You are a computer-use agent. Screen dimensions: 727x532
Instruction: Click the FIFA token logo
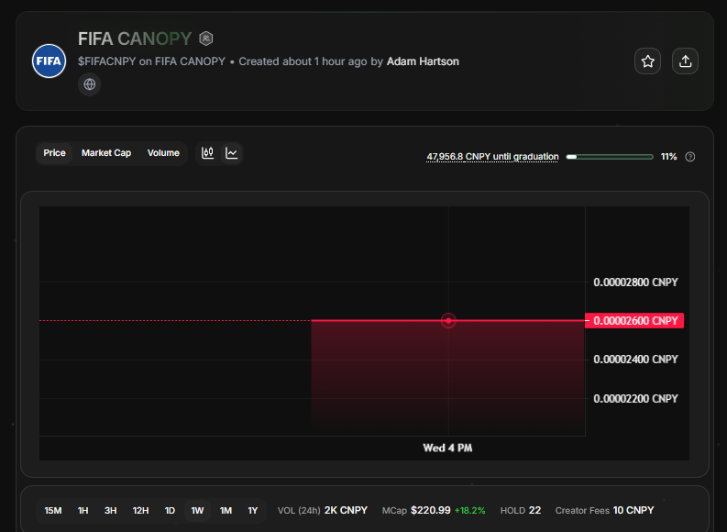(49, 61)
